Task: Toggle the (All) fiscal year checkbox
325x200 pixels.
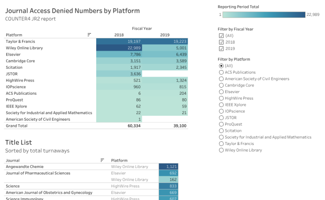Action: (x=221, y=36)
